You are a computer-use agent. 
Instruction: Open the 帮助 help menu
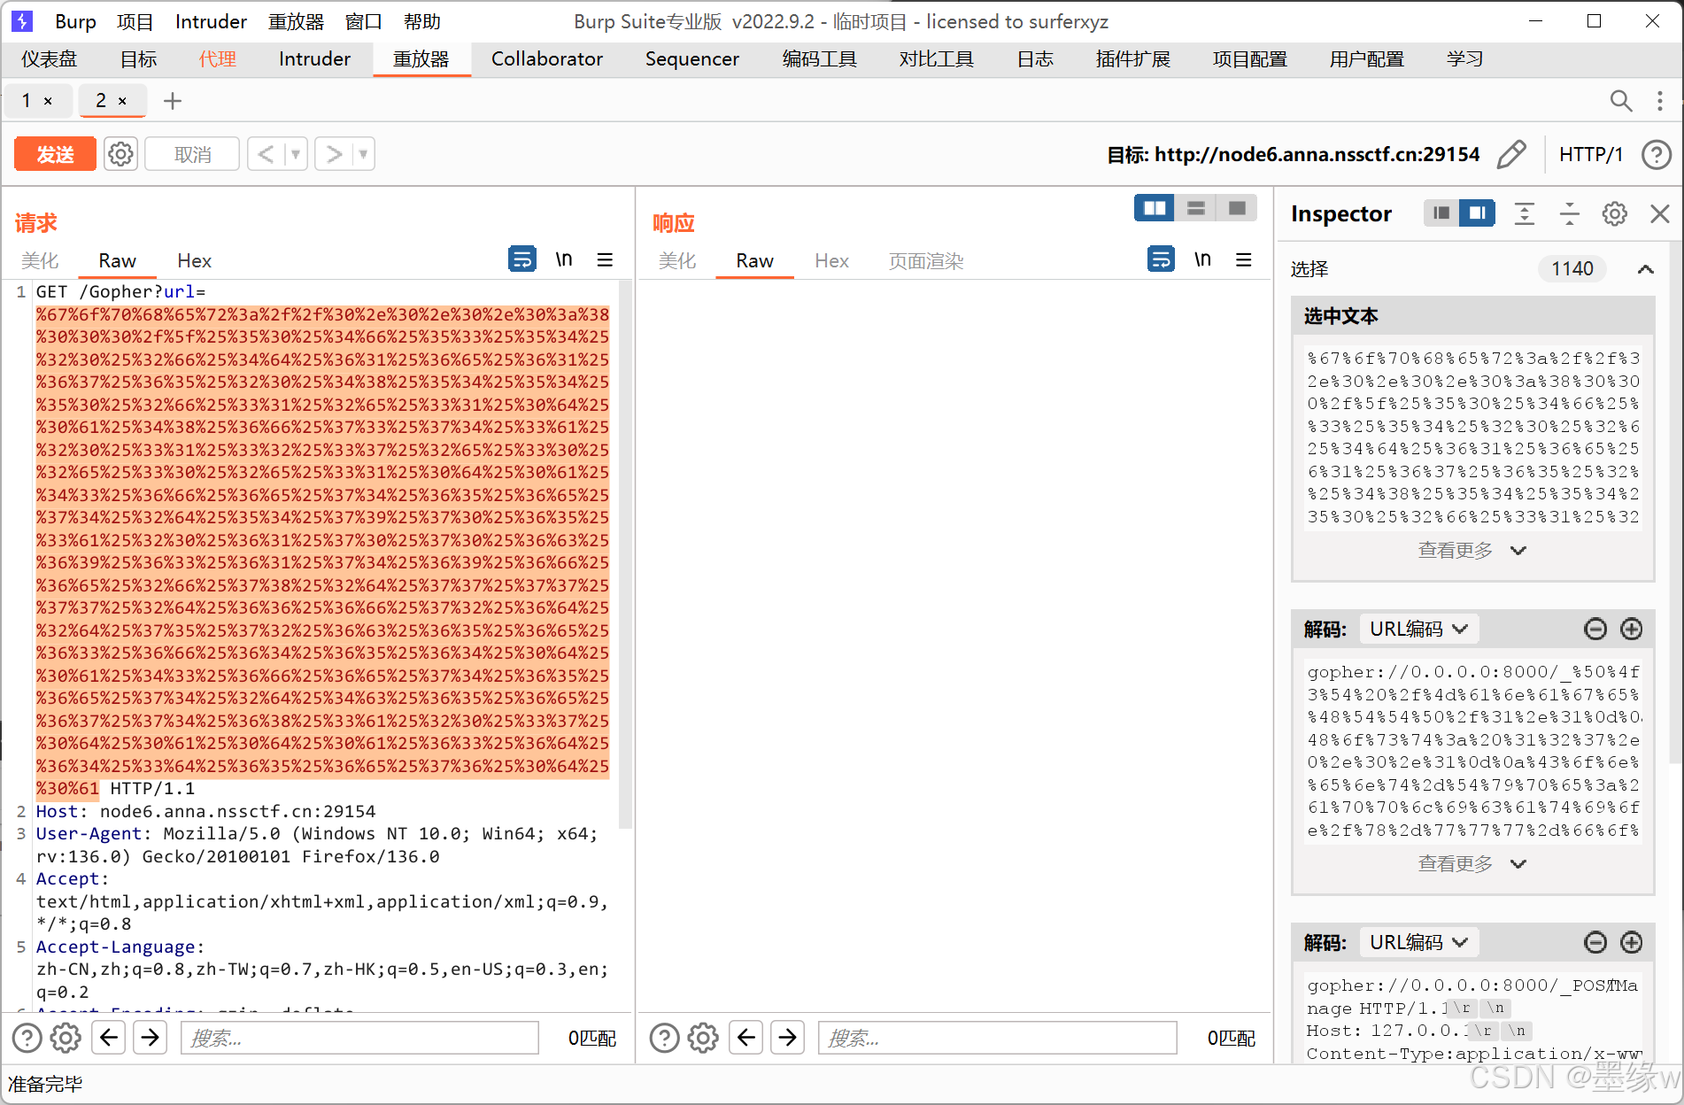[x=421, y=21]
